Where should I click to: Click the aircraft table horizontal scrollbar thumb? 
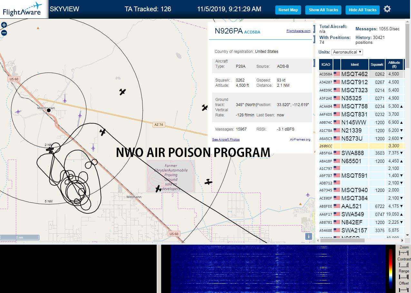342,240
